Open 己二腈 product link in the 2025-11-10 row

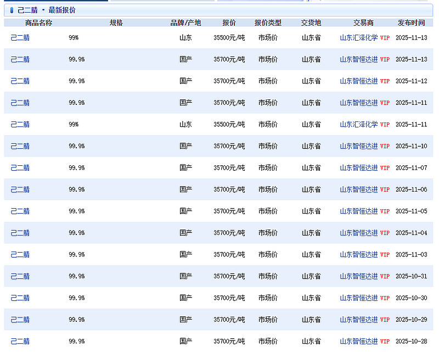(20, 146)
